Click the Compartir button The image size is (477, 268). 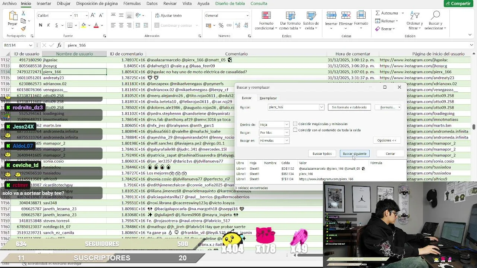point(458,3)
